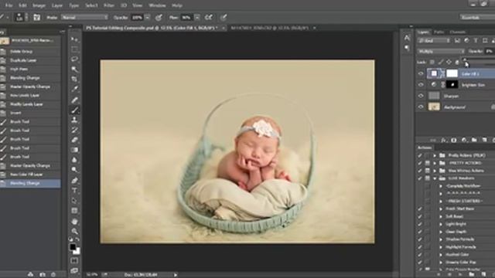The image size is (495, 278).
Task: Hide the Color Fill 1 layer
Action: (421, 74)
